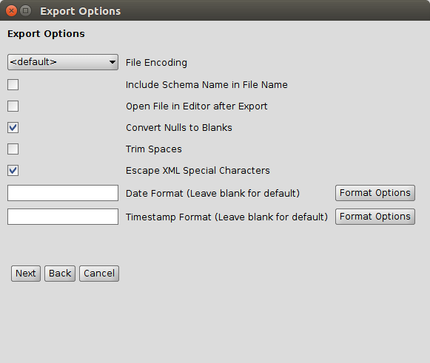Disable Escape XML Special Characters
The height and width of the screenshot is (363, 430).
click(13, 170)
